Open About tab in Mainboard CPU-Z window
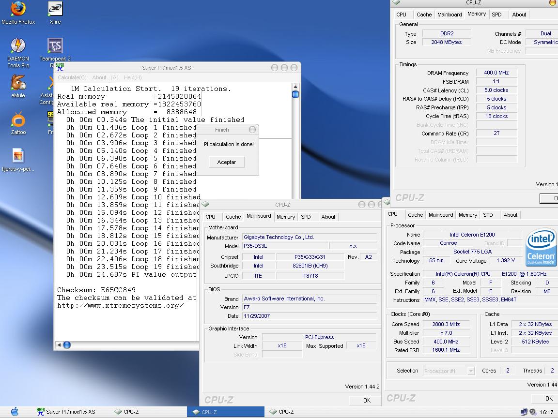The width and height of the screenshot is (558, 418). [x=328, y=217]
